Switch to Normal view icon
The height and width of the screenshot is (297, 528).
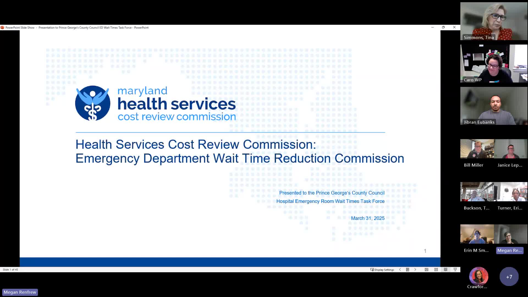click(427, 270)
